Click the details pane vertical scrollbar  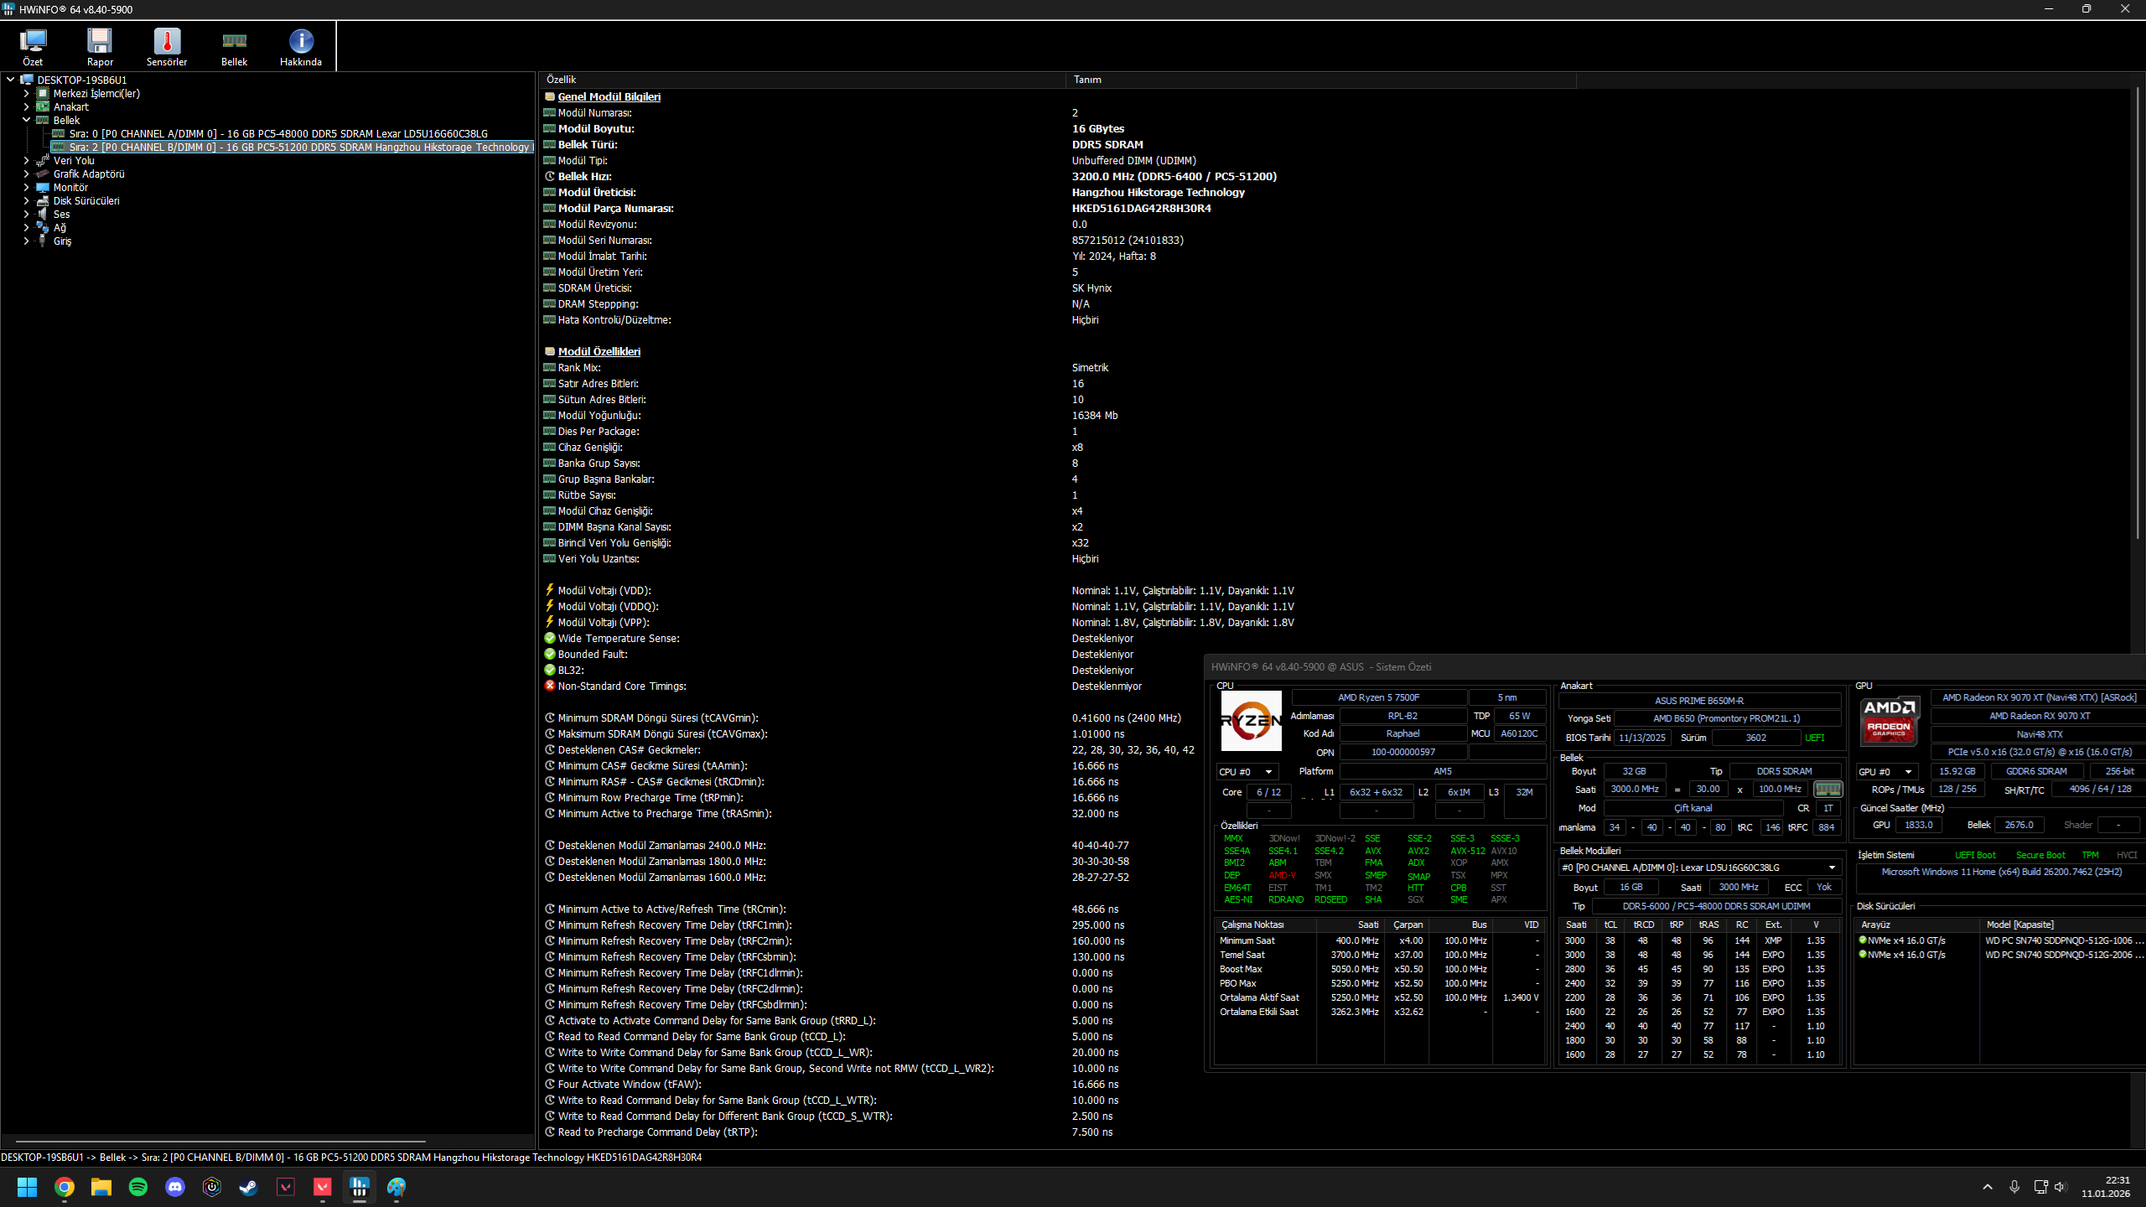pos(2138,314)
